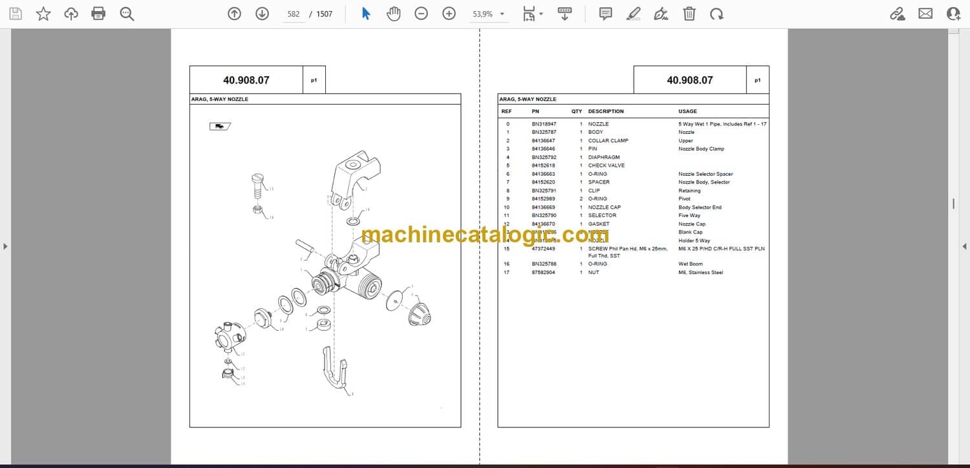Select the highlight text pen tool
This screenshot has width=970, height=468.
[634, 14]
